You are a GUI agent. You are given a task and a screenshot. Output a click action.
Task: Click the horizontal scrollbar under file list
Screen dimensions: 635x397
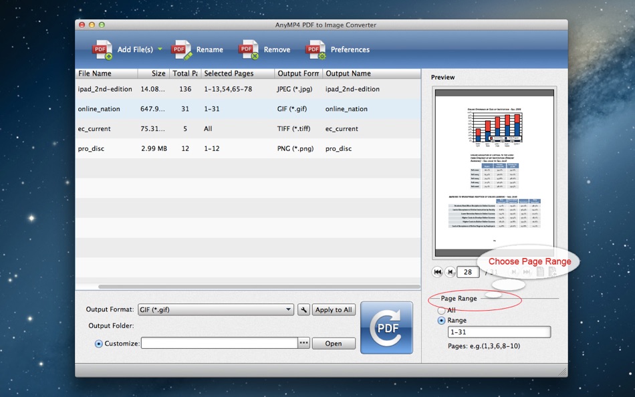pyautogui.click(x=259, y=287)
